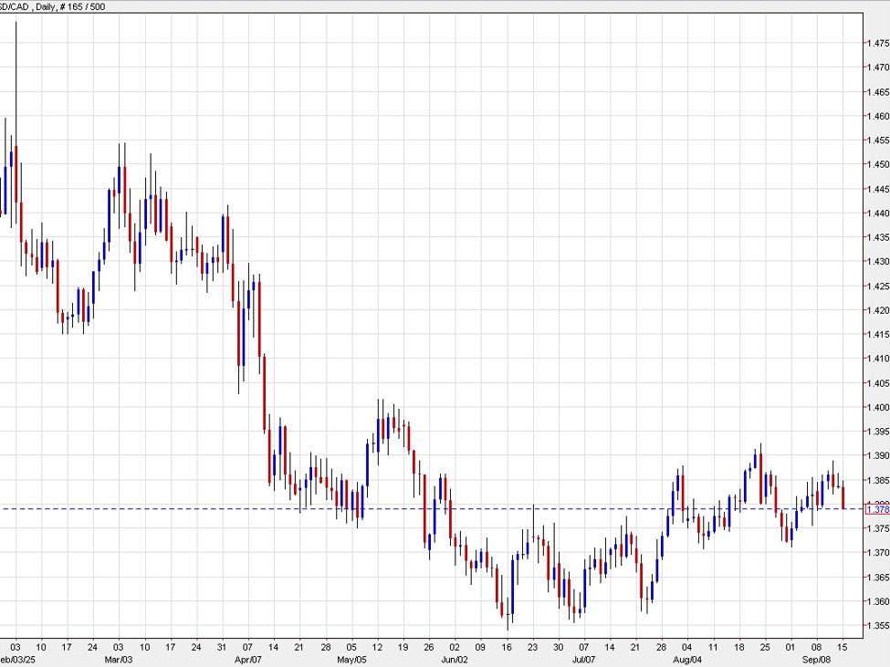Select the Mar/03 date label
This screenshot has height=667, width=890.
[x=119, y=657]
